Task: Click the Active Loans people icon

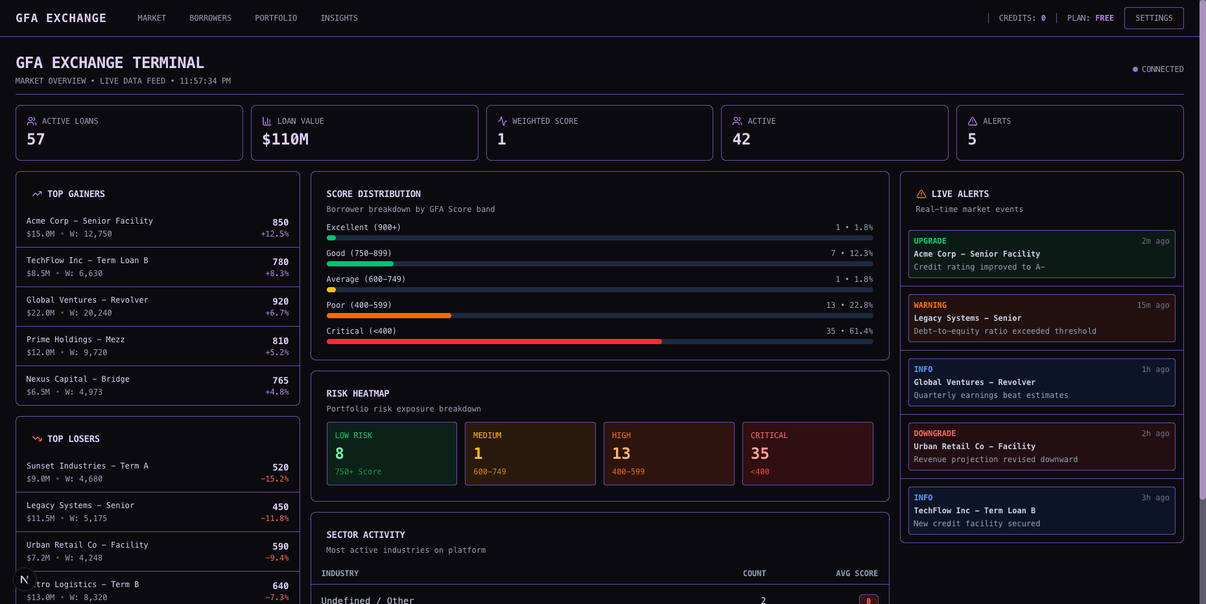Action: point(31,121)
